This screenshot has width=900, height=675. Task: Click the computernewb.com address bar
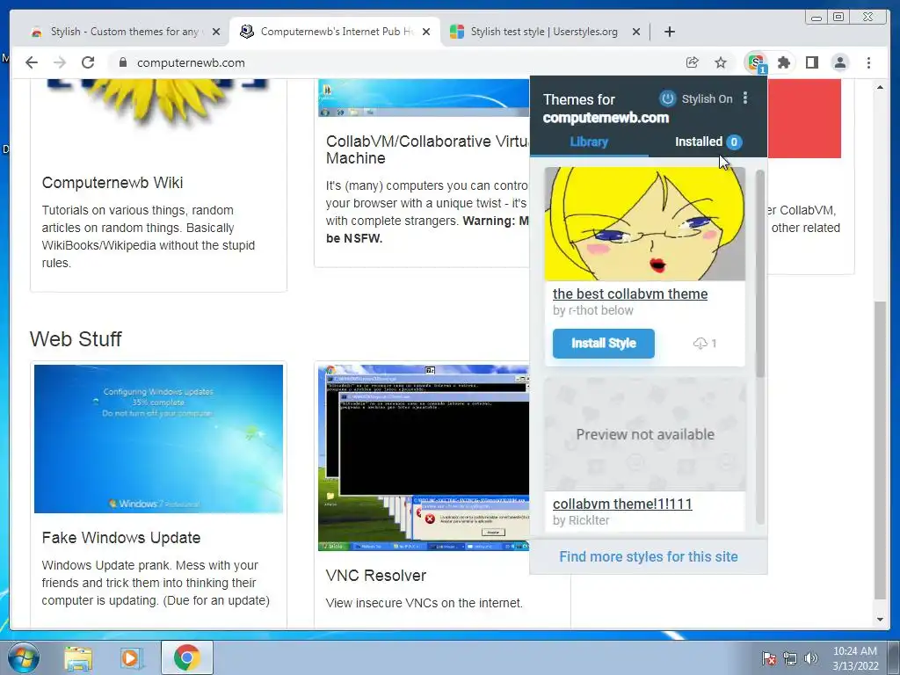(x=396, y=62)
